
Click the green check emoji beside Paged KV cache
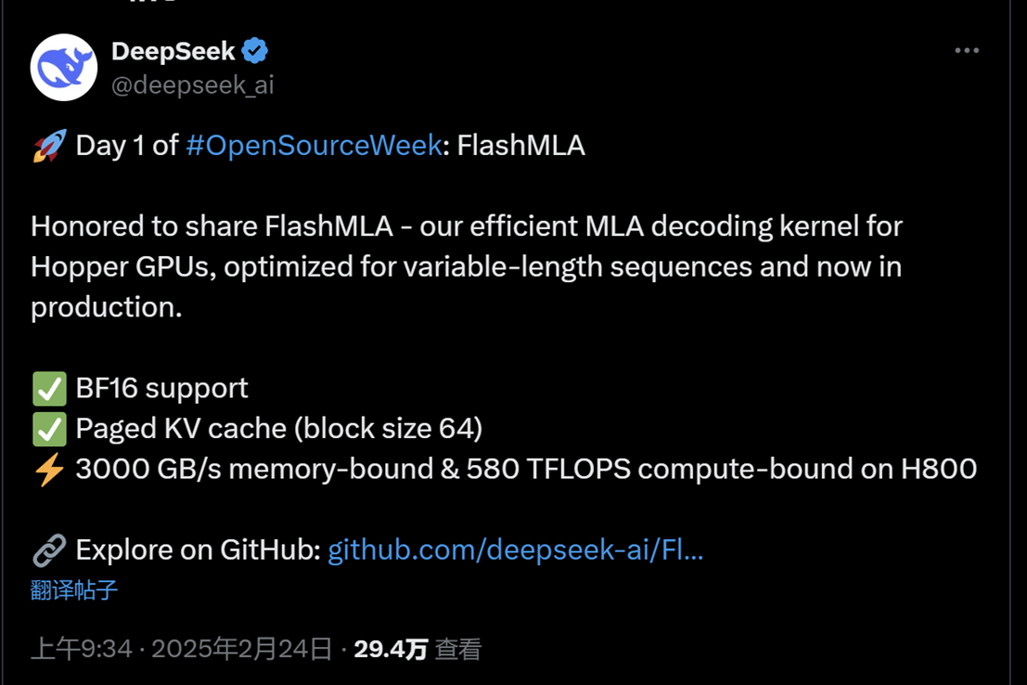pyautogui.click(x=49, y=429)
